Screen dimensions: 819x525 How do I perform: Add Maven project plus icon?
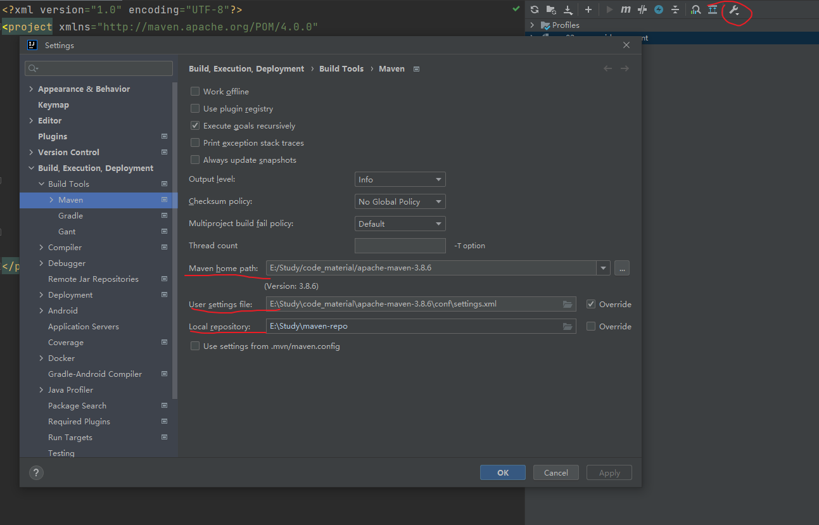[588, 9]
